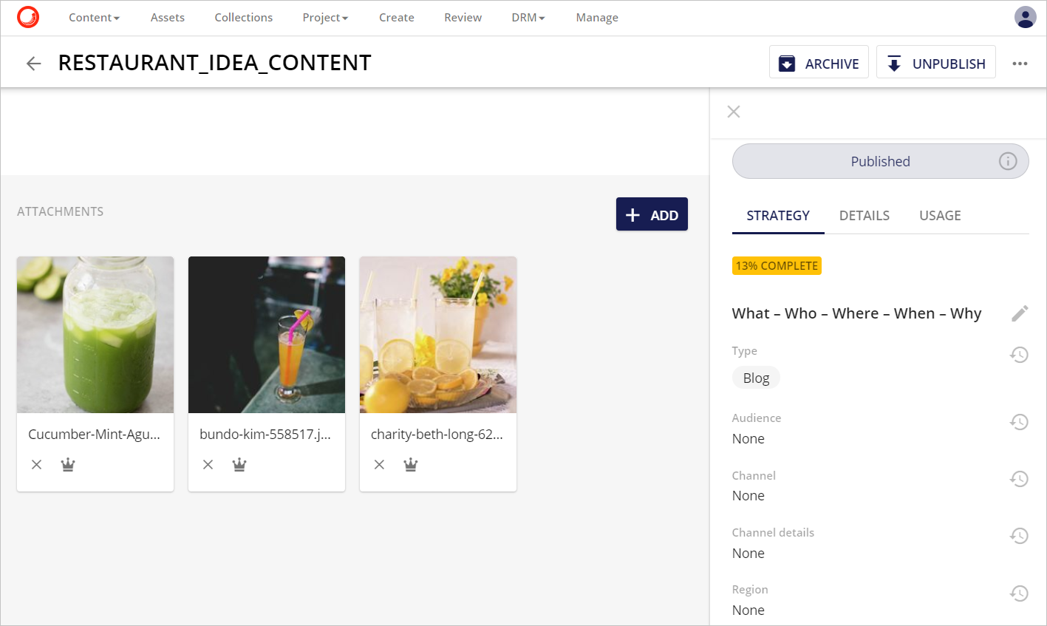Image resolution: width=1047 pixels, height=626 pixels.
Task: Switch to the DETAILS tab
Action: 864,215
